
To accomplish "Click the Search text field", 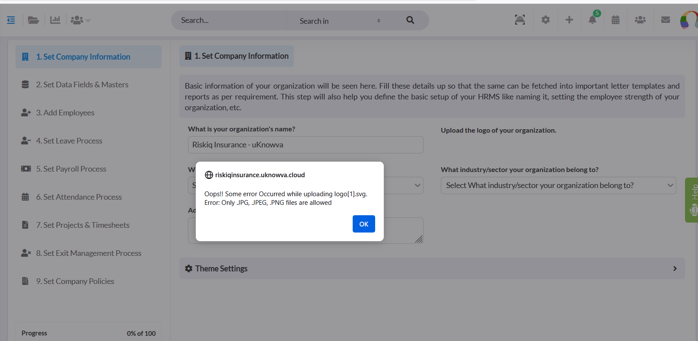I will [x=229, y=20].
